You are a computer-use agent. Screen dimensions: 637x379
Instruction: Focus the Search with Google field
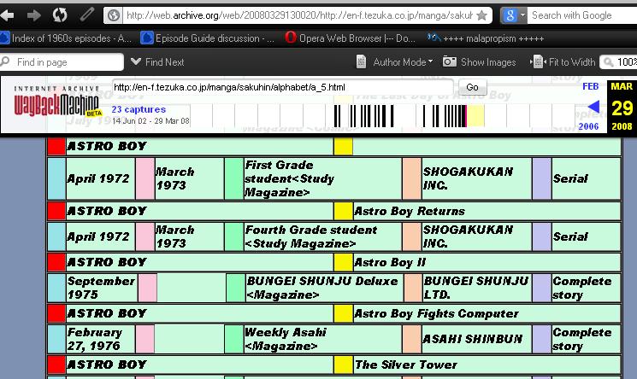583,15
